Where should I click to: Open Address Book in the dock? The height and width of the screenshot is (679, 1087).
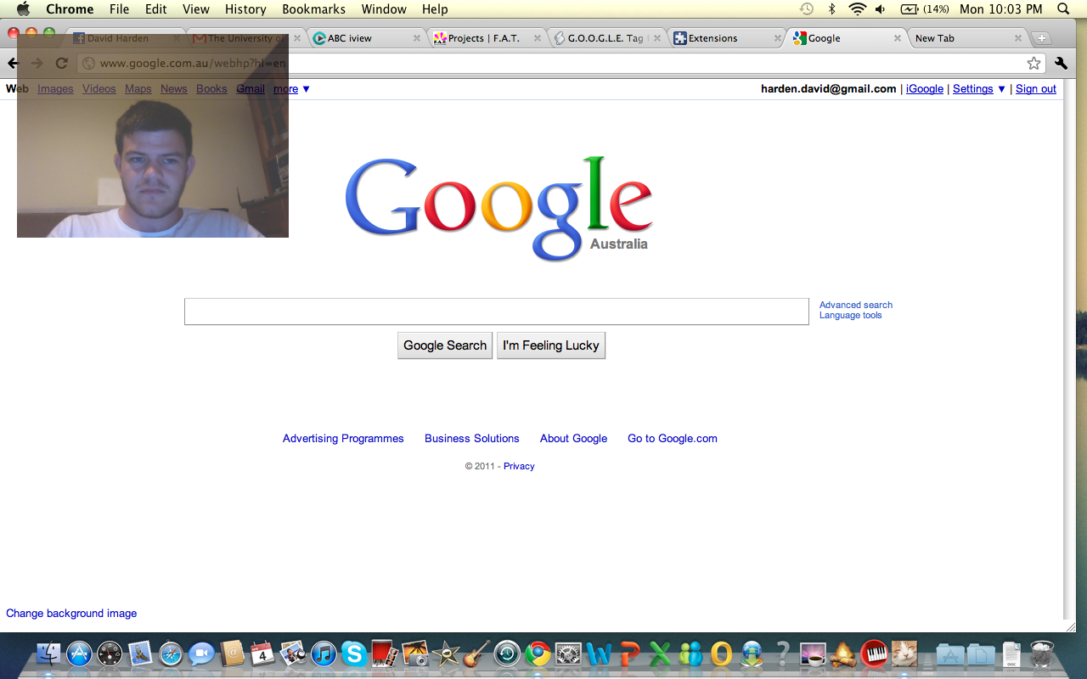point(232,654)
